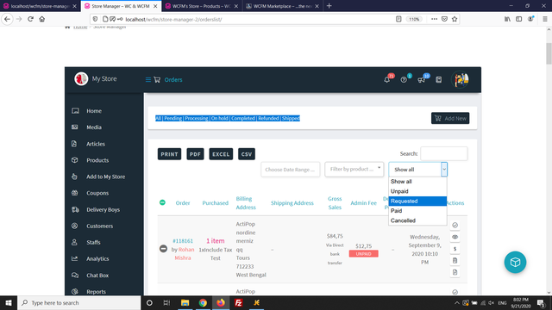
Task: Filter orders by Refunded status
Action: point(268,118)
